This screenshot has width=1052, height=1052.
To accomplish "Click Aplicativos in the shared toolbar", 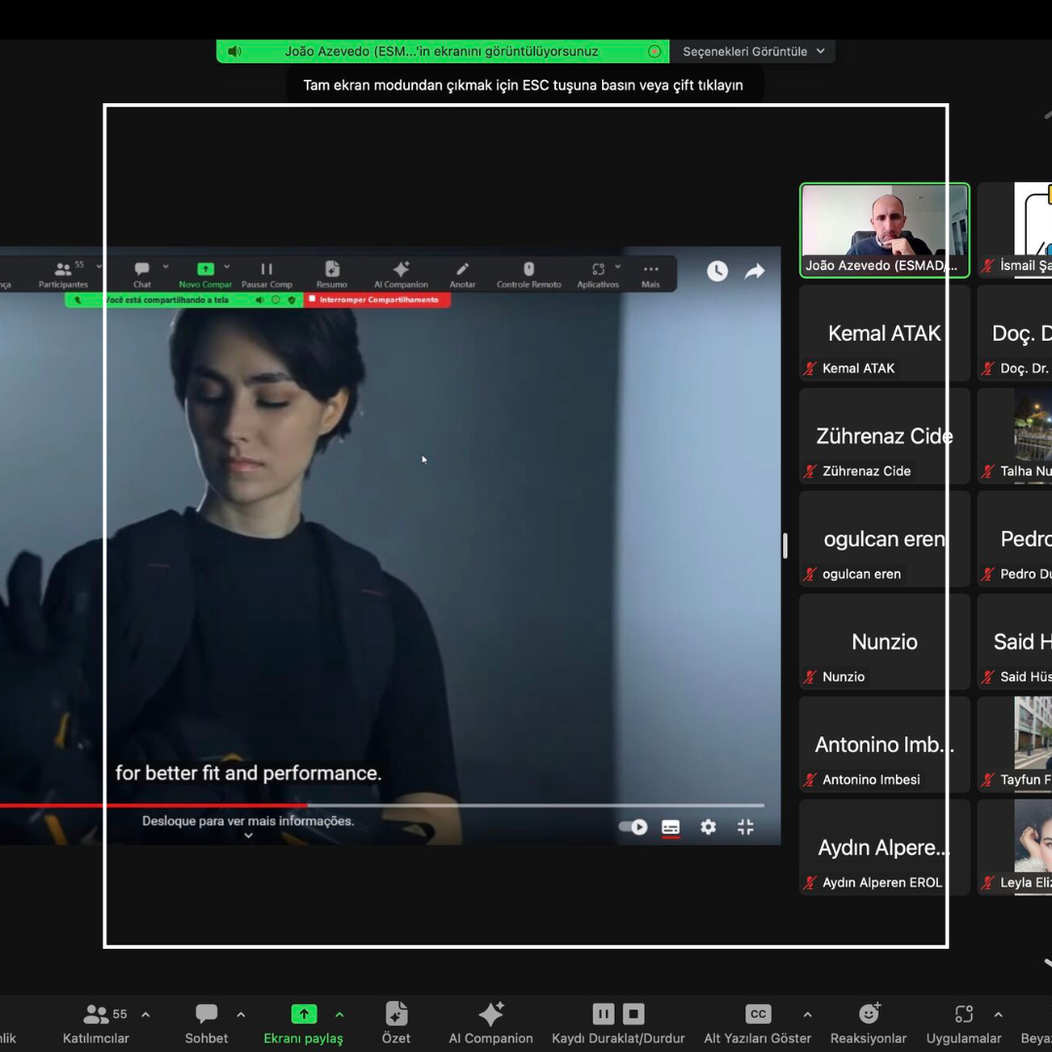I will click(597, 275).
